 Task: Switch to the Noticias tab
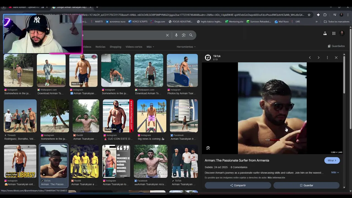point(100,47)
